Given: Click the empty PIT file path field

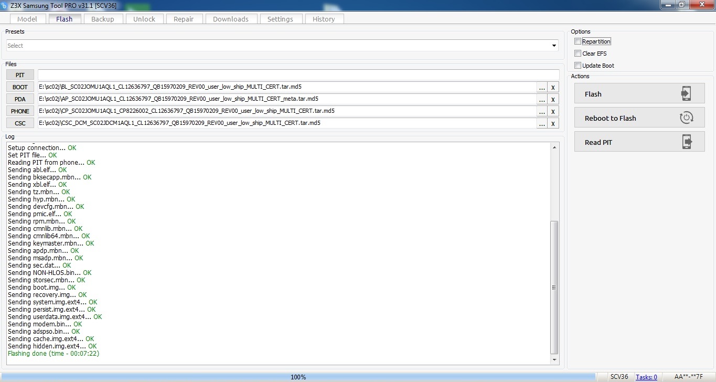Looking at the screenshot, I should coord(298,75).
